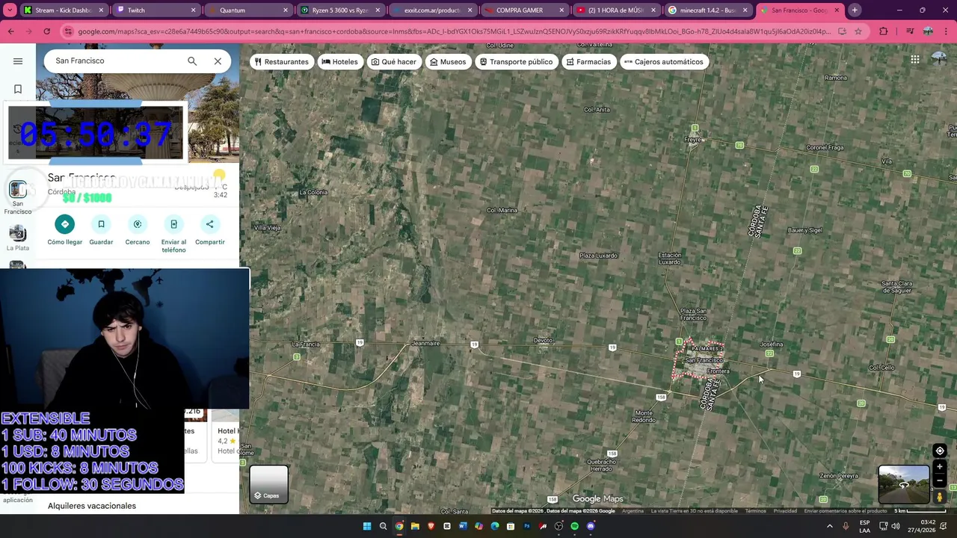
Task: Select the San Francisco recent item in sidebar
Action: (x=18, y=197)
